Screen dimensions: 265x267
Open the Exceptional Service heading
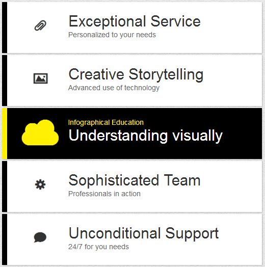135,21
